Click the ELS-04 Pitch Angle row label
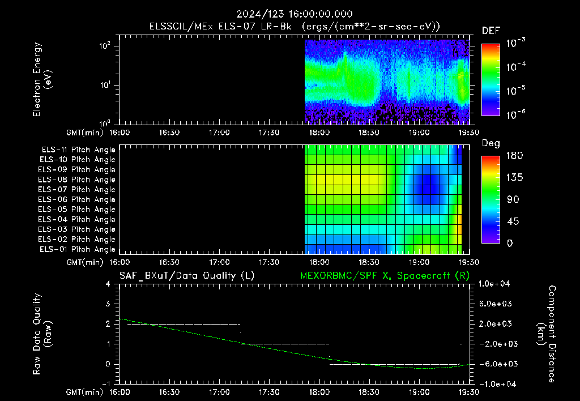The height and width of the screenshot is (401, 580). [77, 219]
